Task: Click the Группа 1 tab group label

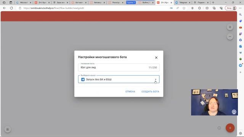Action: tap(131, 3)
